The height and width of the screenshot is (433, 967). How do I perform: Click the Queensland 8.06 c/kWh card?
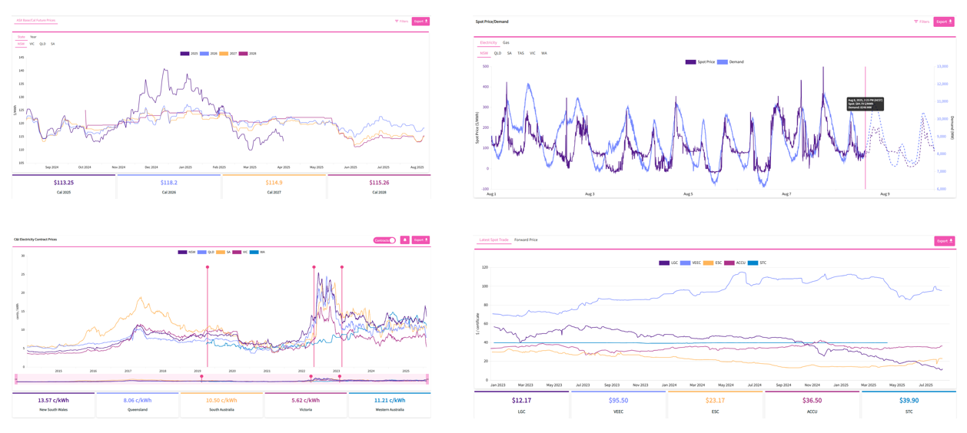point(138,404)
